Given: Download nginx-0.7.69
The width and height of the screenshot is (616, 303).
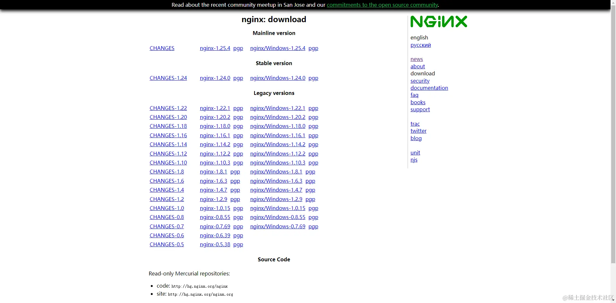Looking at the screenshot, I should [215, 226].
